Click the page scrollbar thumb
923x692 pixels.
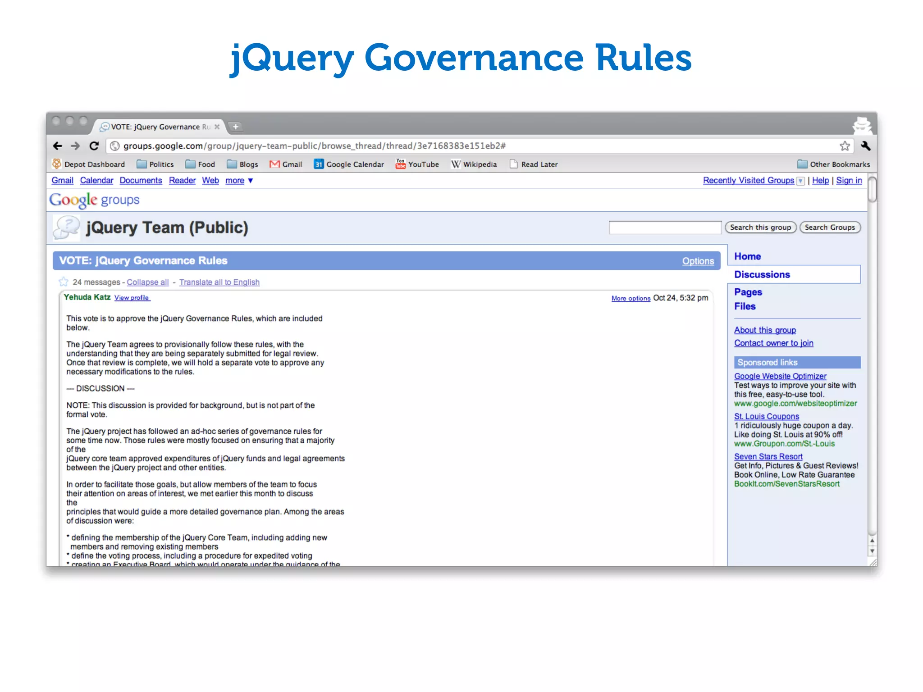click(x=872, y=190)
